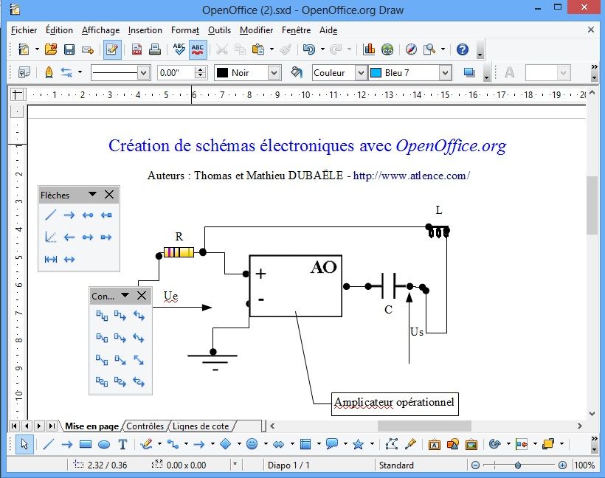The image size is (605, 478).
Task: Go to first tab with navigation button
Action: (x=14, y=426)
